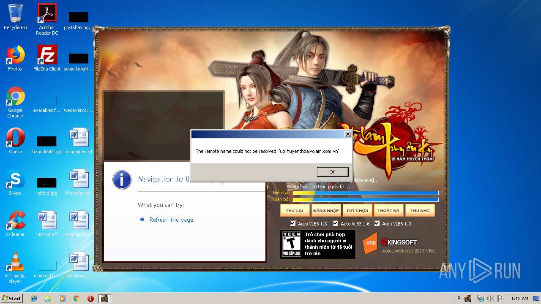The height and width of the screenshot is (304, 541).
Task: Click the Toàn bộ progress bar
Action: [x=366, y=200]
